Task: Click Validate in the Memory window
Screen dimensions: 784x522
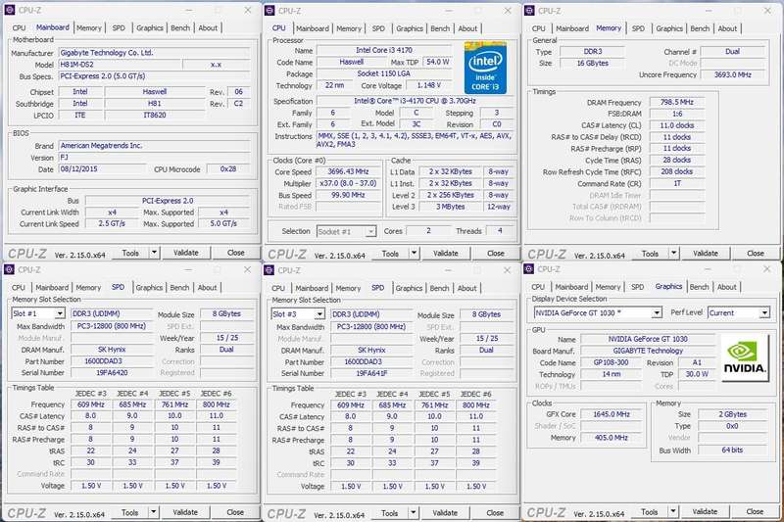Action: [x=706, y=254]
